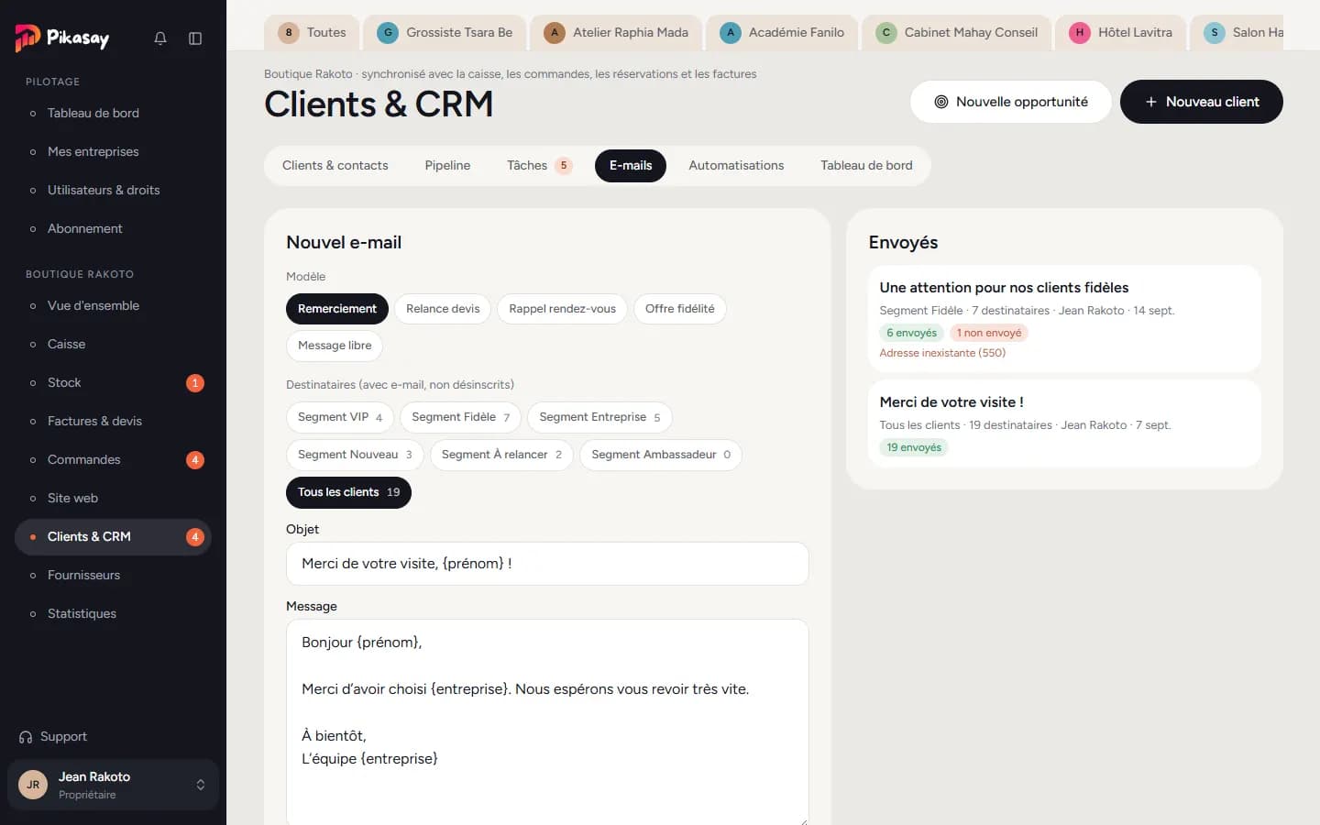
Task: Open Factures & devis page
Action: click(113, 421)
